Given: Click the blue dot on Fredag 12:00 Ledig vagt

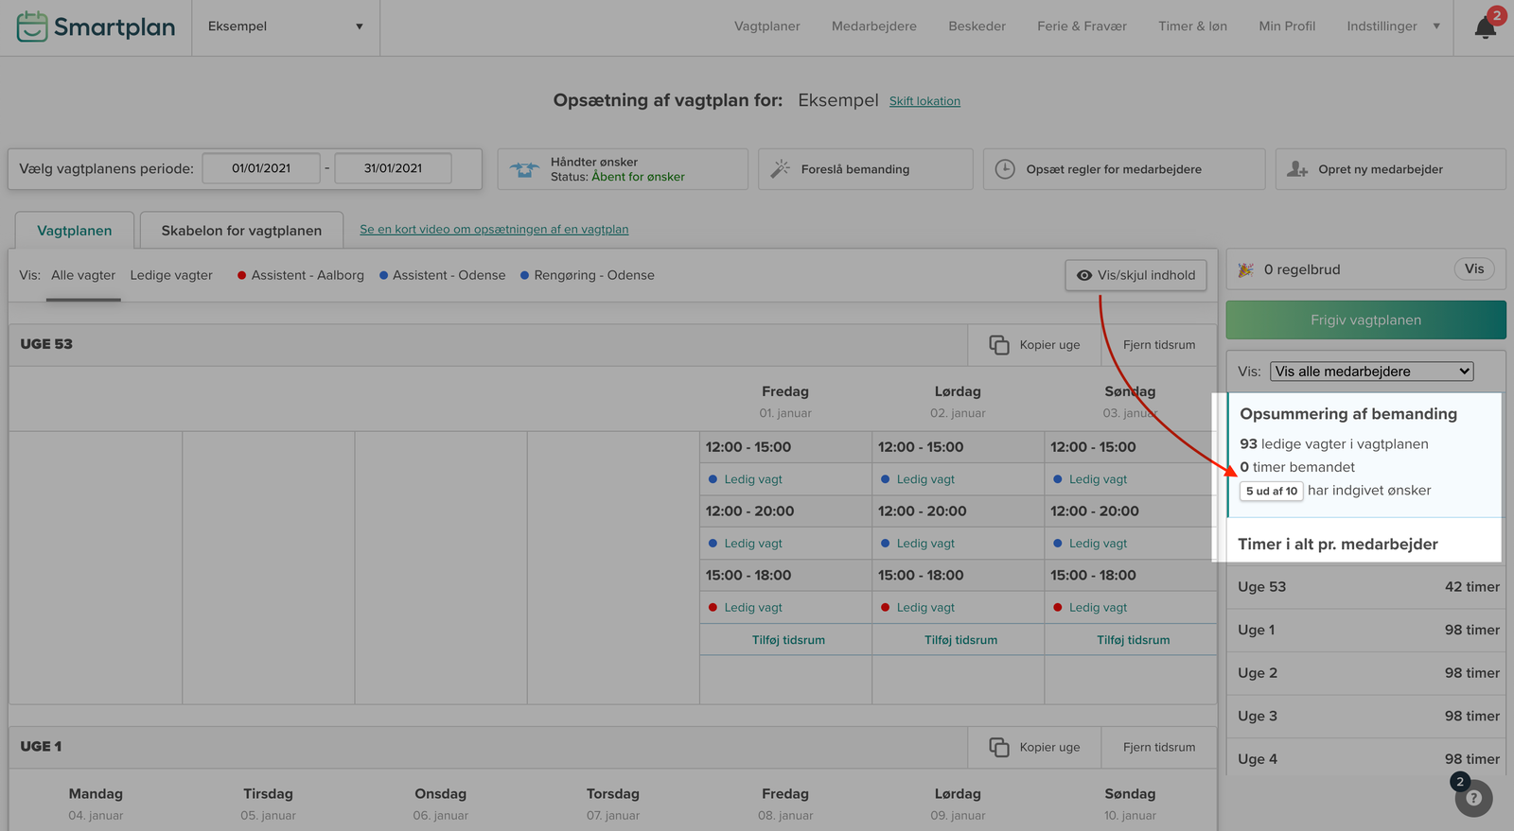Looking at the screenshot, I should [x=713, y=479].
